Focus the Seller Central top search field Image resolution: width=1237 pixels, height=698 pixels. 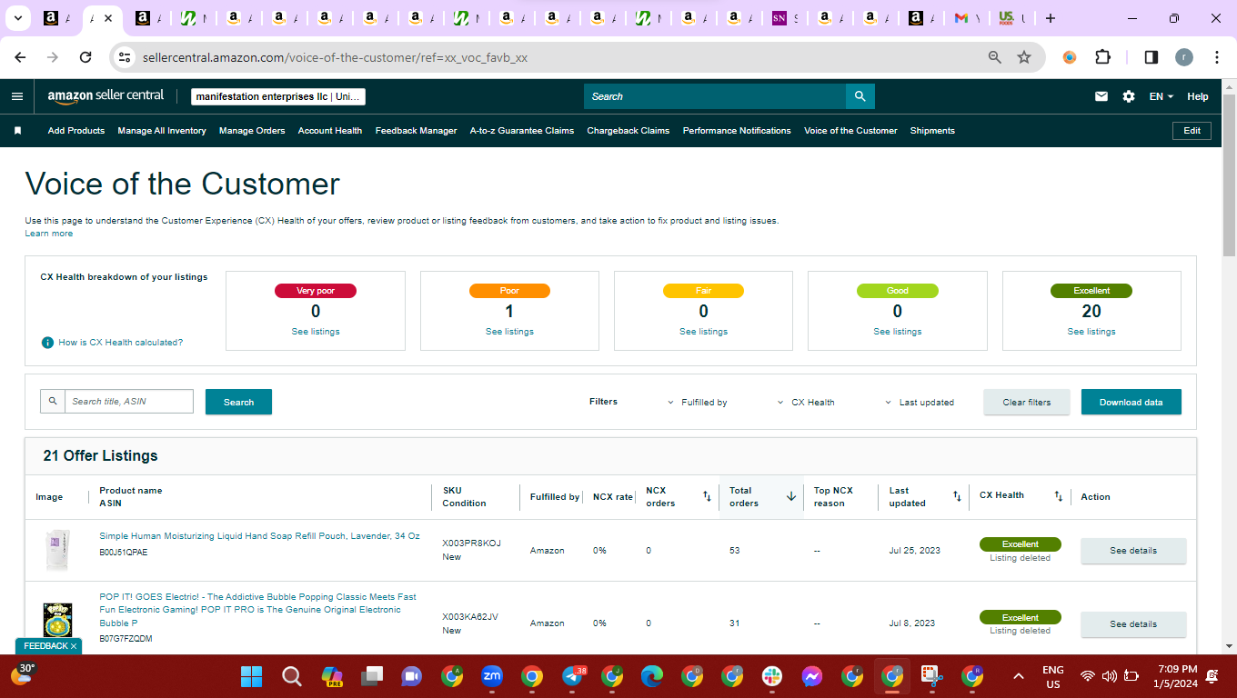(x=715, y=96)
